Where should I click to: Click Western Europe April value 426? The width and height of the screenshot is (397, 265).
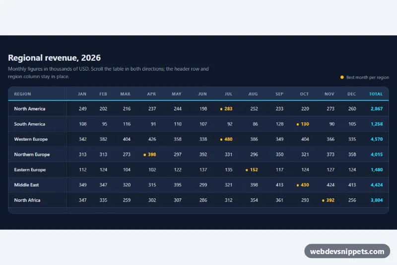pyautogui.click(x=152, y=139)
